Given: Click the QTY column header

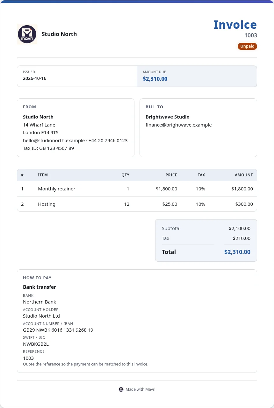Looking at the screenshot, I should (126, 175).
